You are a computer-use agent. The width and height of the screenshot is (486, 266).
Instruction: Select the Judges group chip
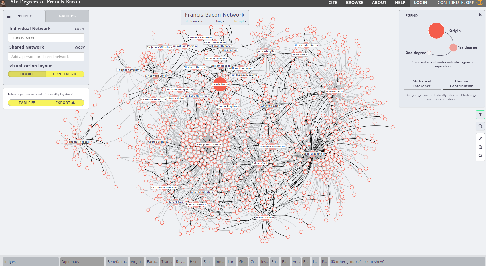point(31,262)
